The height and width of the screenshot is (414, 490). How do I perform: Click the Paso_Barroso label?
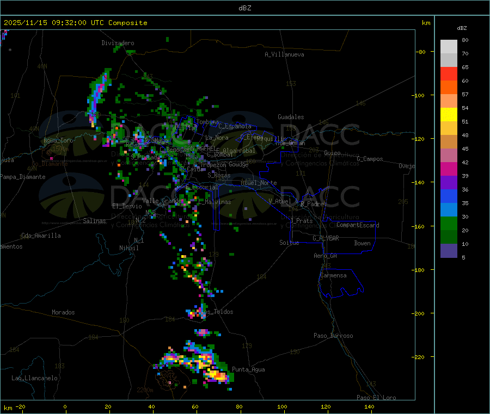click(333, 336)
